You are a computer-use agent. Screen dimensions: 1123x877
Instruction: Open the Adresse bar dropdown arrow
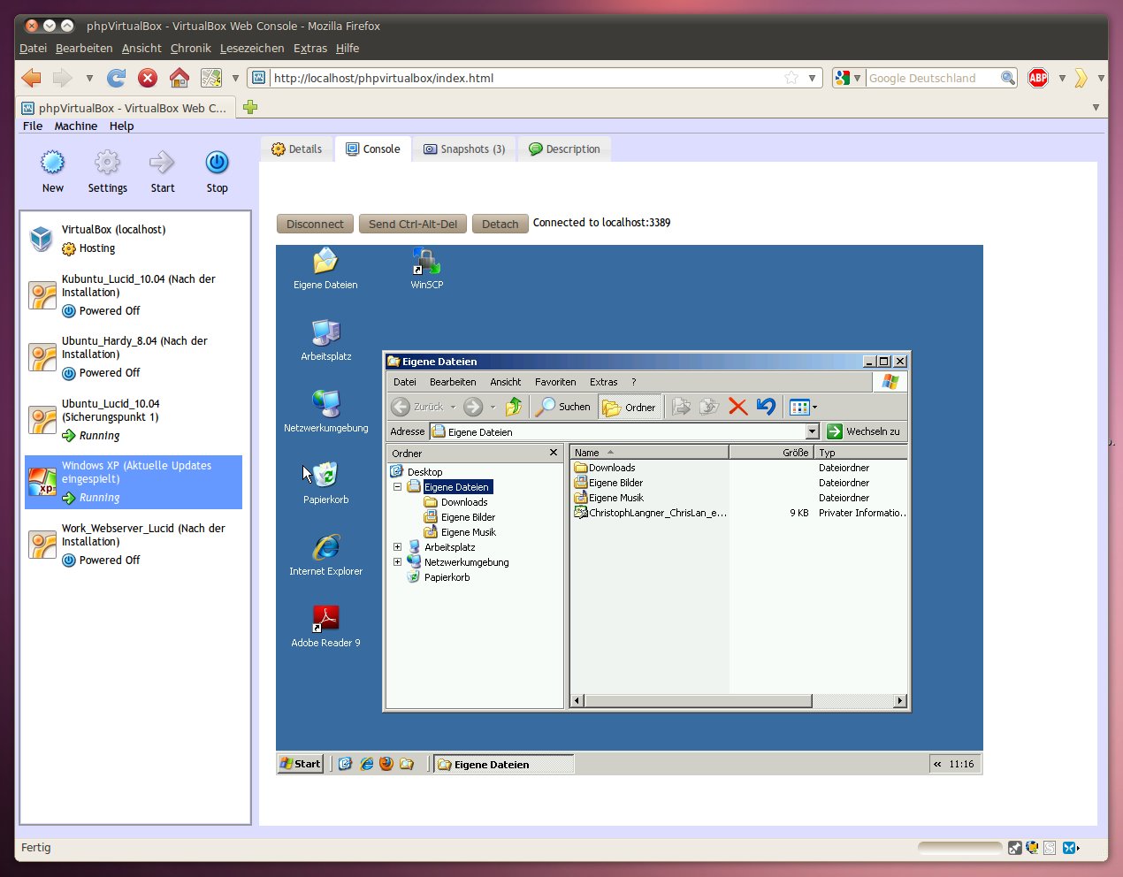click(x=812, y=431)
